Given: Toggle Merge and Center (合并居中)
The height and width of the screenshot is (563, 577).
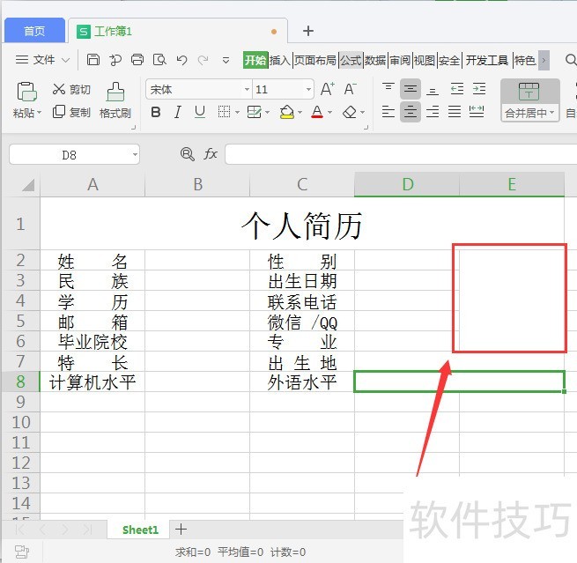Looking at the screenshot, I should [530, 100].
